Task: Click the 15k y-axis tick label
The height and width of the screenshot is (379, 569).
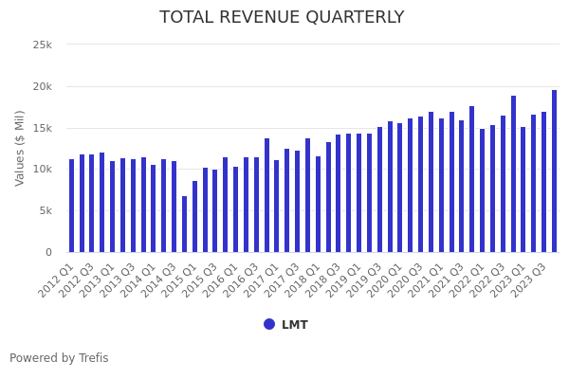Action: pos(42,128)
